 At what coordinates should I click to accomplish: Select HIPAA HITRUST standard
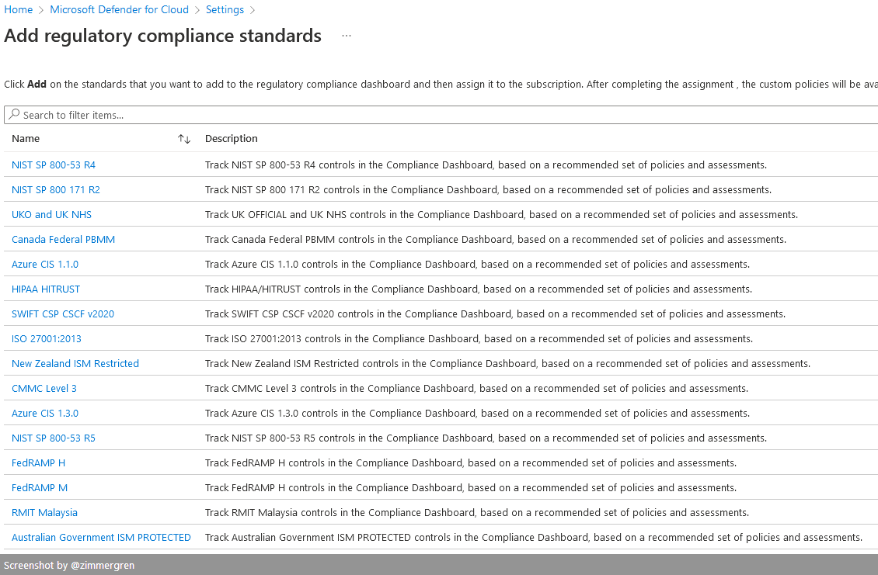pyautogui.click(x=46, y=289)
